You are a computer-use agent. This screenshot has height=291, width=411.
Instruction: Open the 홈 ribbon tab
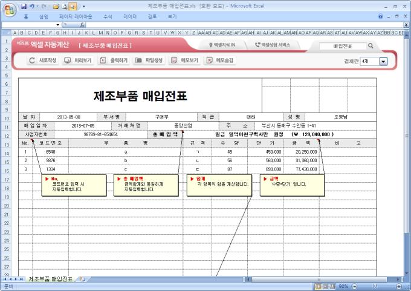click(26, 17)
